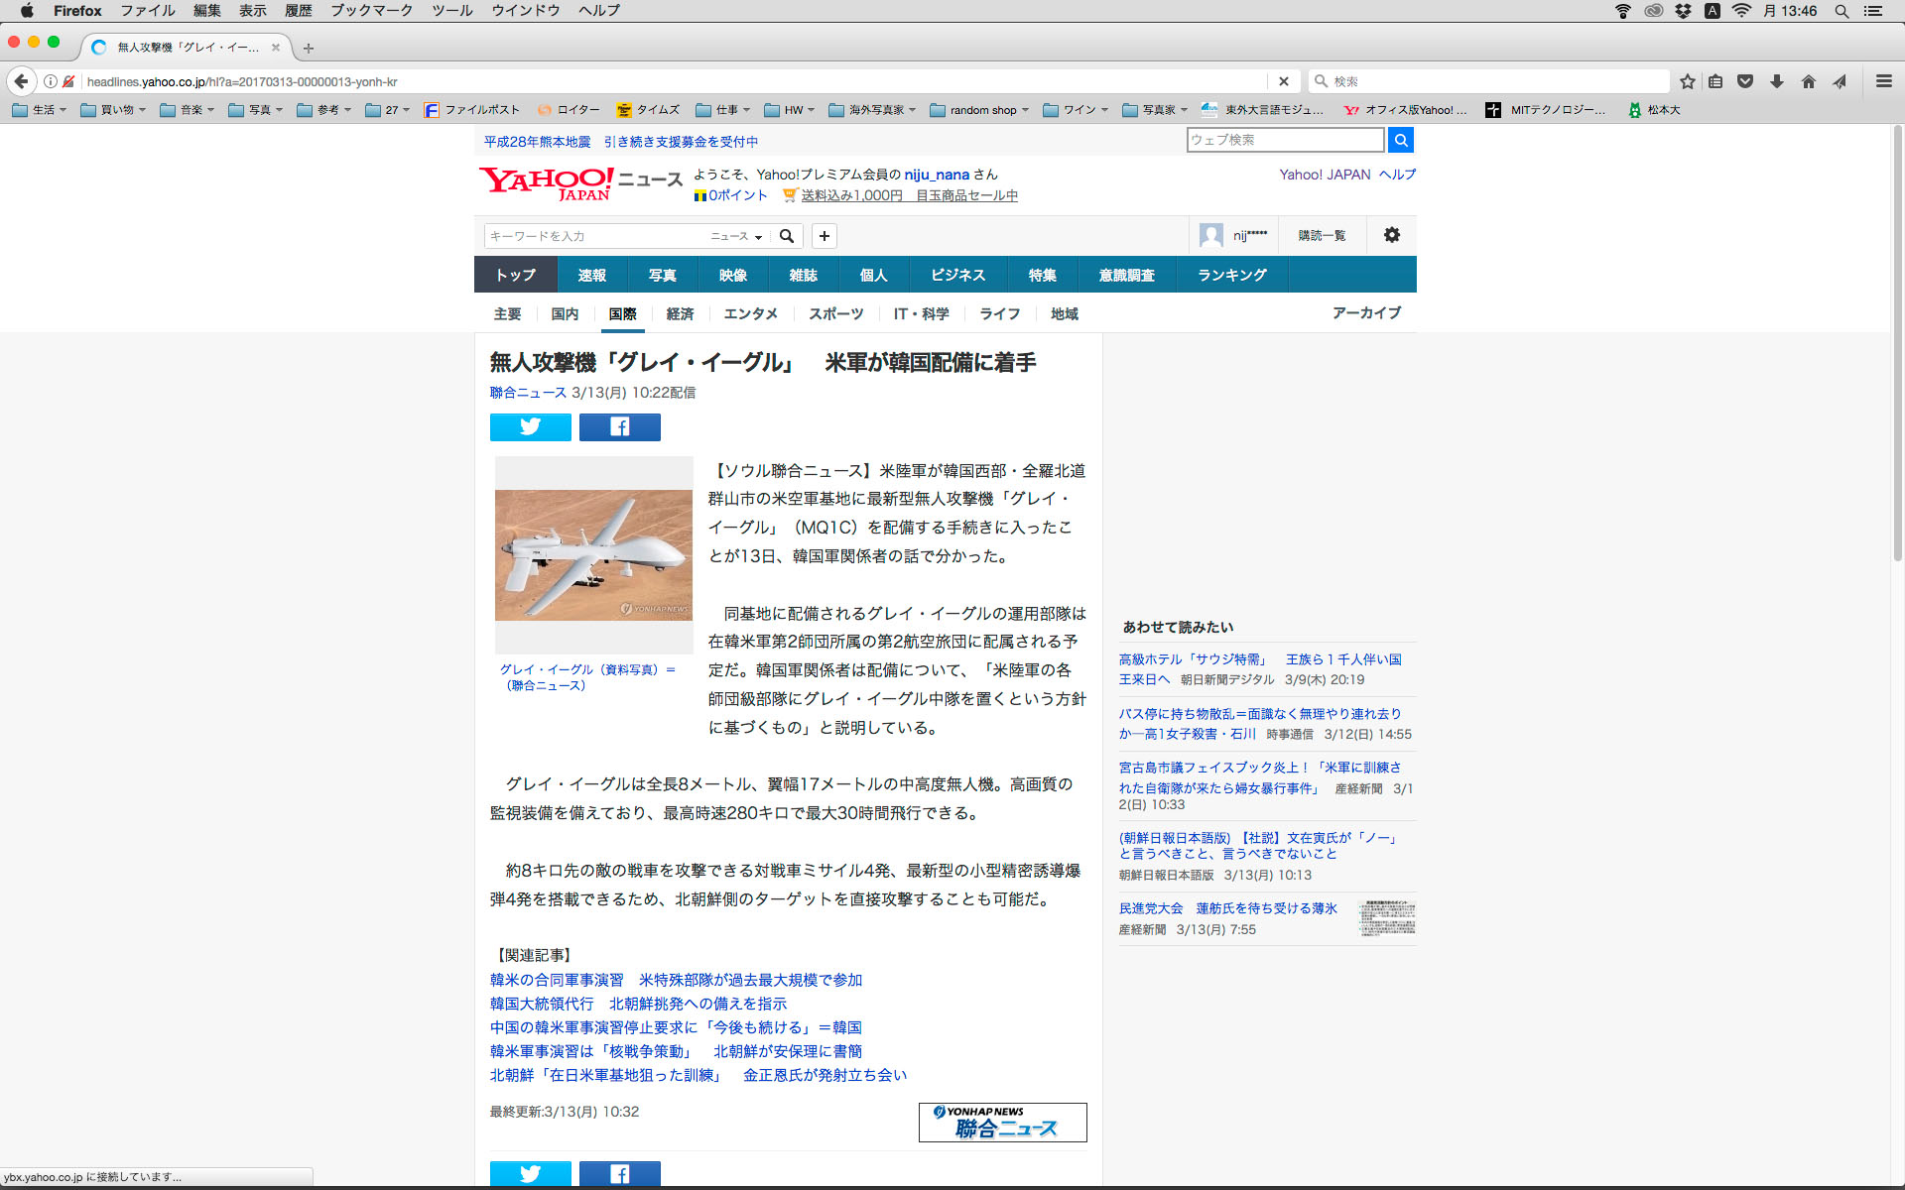
Task: Switch to 経済 news category tab
Action: click(680, 313)
